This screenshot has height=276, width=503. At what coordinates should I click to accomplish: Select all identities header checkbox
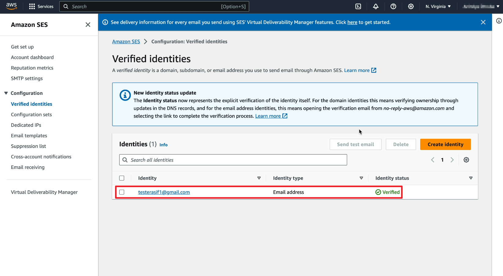click(122, 178)
